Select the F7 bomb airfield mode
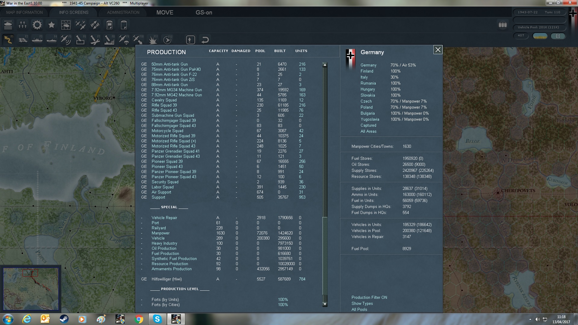Screen dimensions: 578x325 (x=95, y=40)
